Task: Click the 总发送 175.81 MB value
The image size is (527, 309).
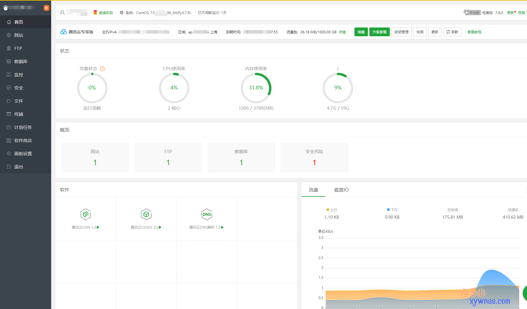Action: point(452,217)
